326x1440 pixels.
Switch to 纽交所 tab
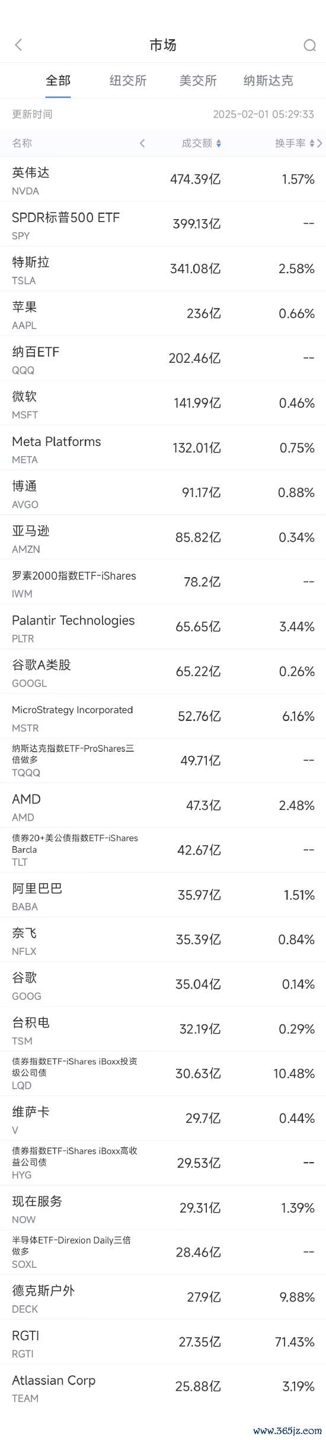coord(128,81)
